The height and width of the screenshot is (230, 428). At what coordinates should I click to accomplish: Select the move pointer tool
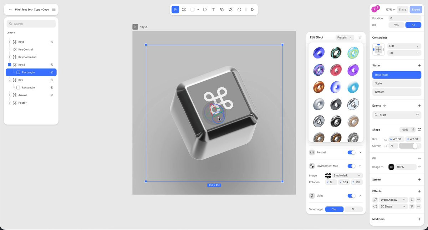coord(175,10)
